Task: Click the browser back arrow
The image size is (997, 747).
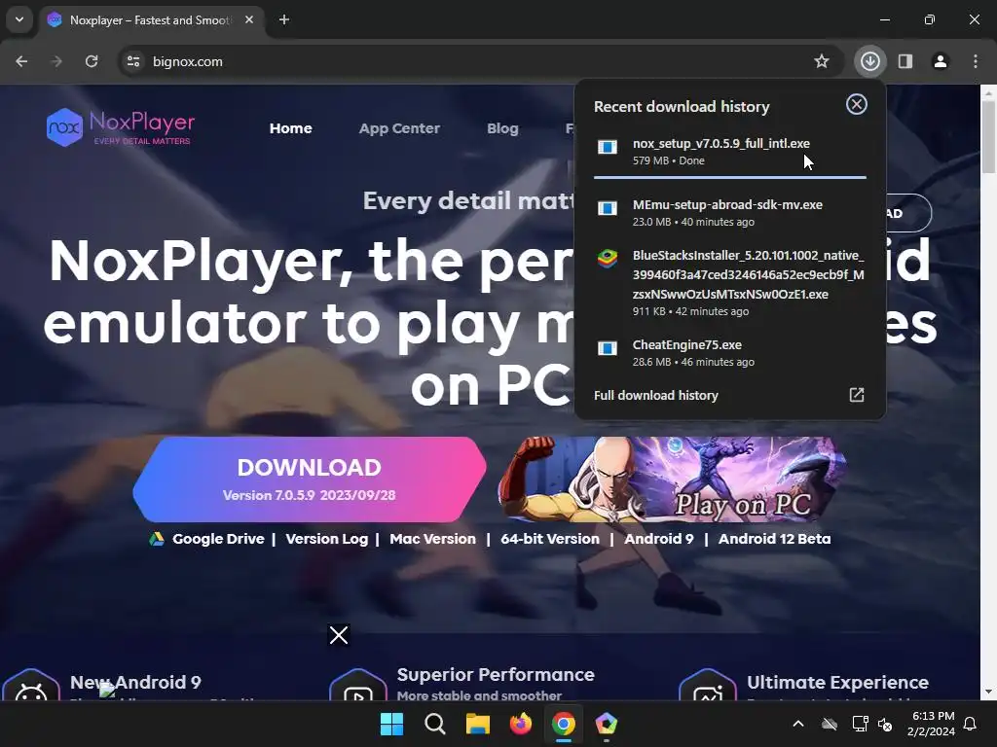Action: click(x=21, y=61)
